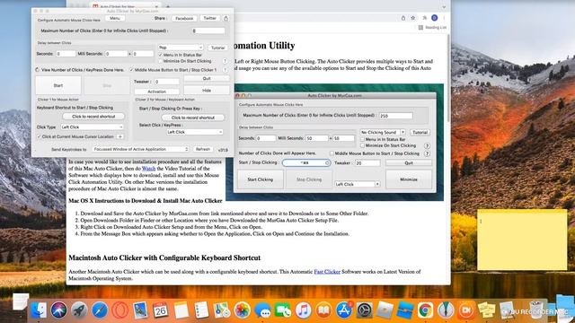Open iBooks from the dock
This screenshot has width=575, height=323.
coord(323,310)
